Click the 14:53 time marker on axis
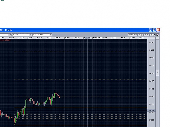 click(x=88, y=38)
